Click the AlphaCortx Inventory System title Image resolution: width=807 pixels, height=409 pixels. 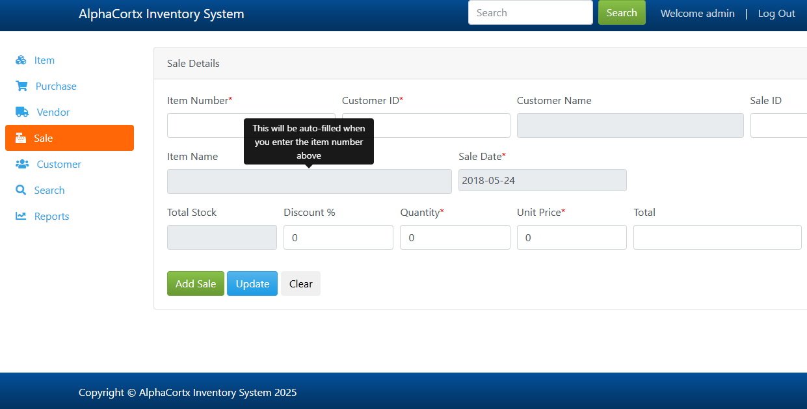[161, 14]
